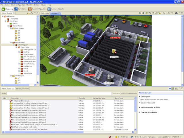The height and width of the screenshot is (138, 184).
Task: Click the sync arrows icon in map toolbar
Action: [x=164, y=13]
